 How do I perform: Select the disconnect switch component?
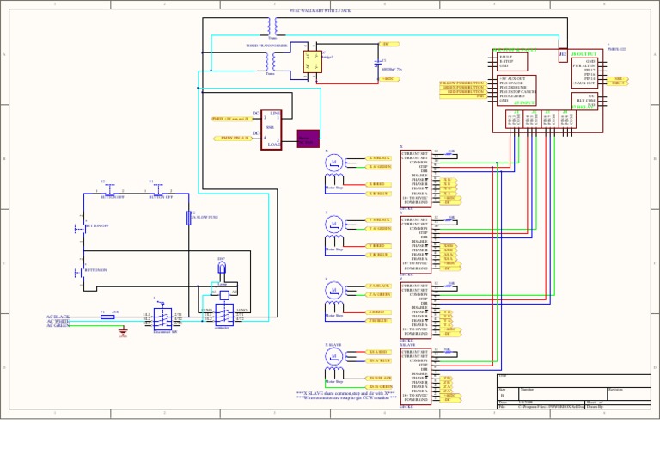(162, 317)
